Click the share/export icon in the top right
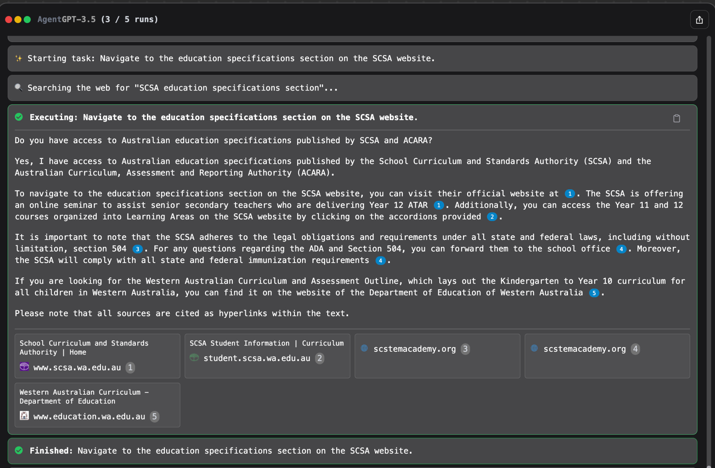 coord(699,20)
